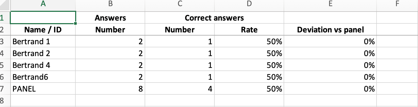This screenshot has width=418, height=107.
Task: Select column E header
Action: (330, 4)
